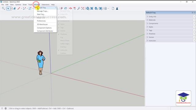The height and width of the screenshot is (110, 196).
Task: Click the account sign-in icon
Action: (x=106, y=9)
